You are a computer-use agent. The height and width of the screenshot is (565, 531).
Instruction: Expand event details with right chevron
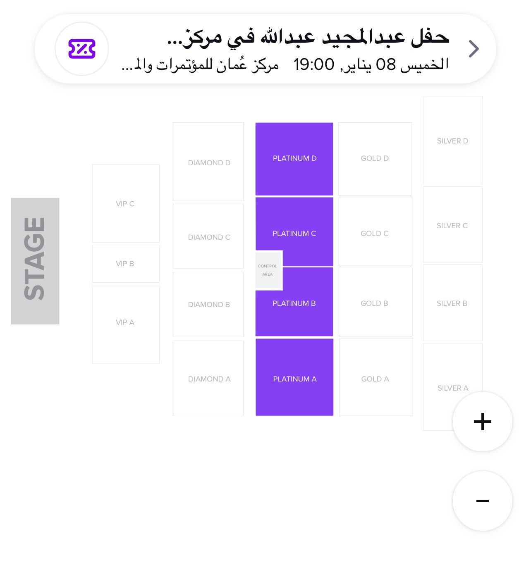pos(474,49)
